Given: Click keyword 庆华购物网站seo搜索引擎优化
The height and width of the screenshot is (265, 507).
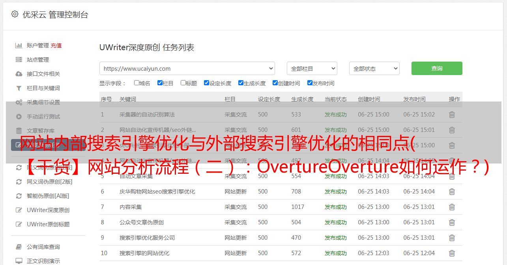Looking at the screenshot, I should click(157, 192).
